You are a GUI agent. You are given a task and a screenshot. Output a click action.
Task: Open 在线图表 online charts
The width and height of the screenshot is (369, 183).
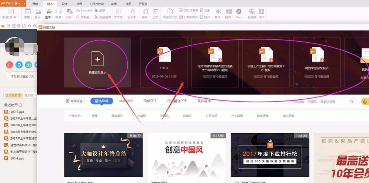(103, 17)
